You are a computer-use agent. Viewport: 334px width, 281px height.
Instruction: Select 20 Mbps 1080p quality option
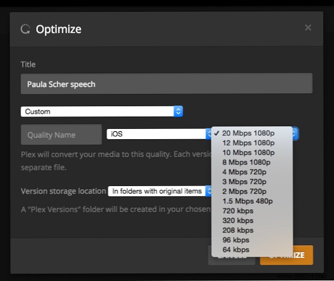(x=252, y=133)
